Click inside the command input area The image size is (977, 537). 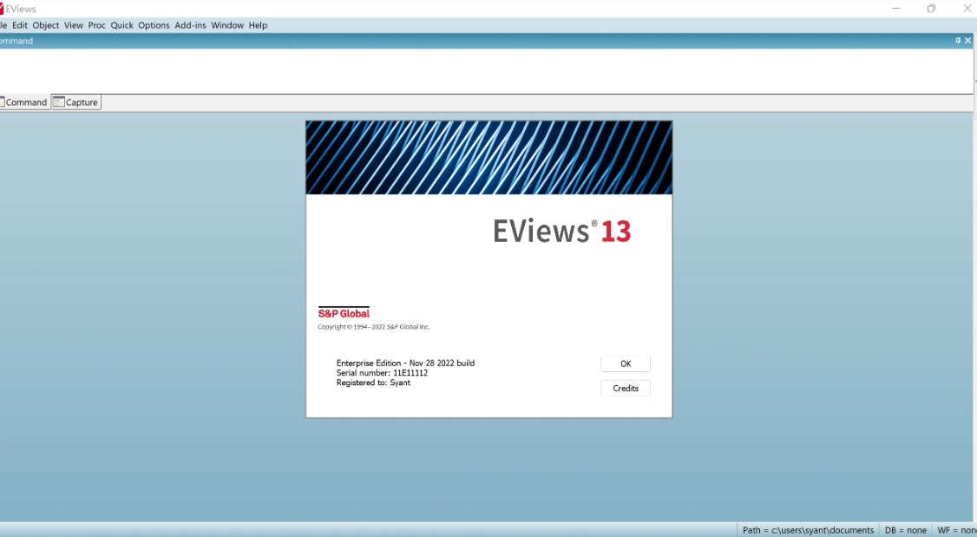coord(486,70)
